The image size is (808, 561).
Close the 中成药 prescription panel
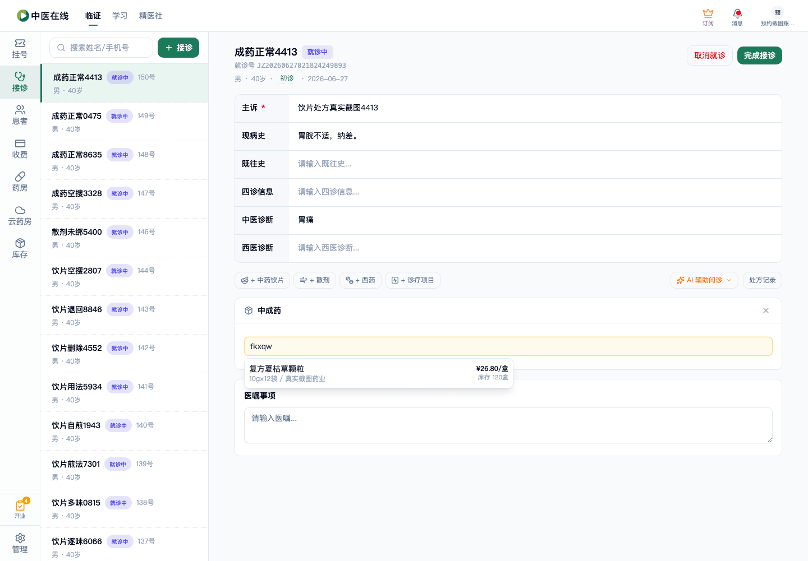coord(766,310)
